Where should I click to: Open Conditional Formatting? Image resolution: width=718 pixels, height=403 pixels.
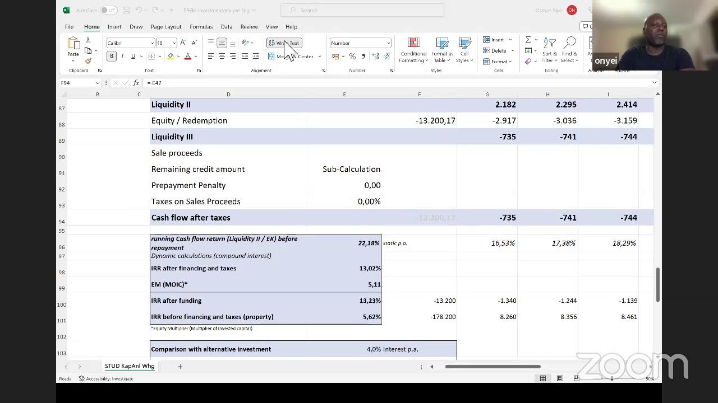pyautogui.click(x=413, y=50)
